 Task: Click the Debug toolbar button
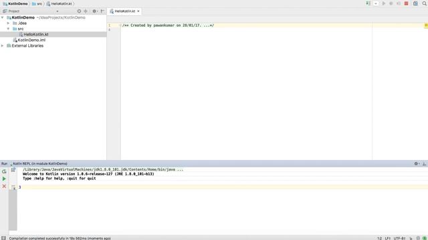[391, 3]
